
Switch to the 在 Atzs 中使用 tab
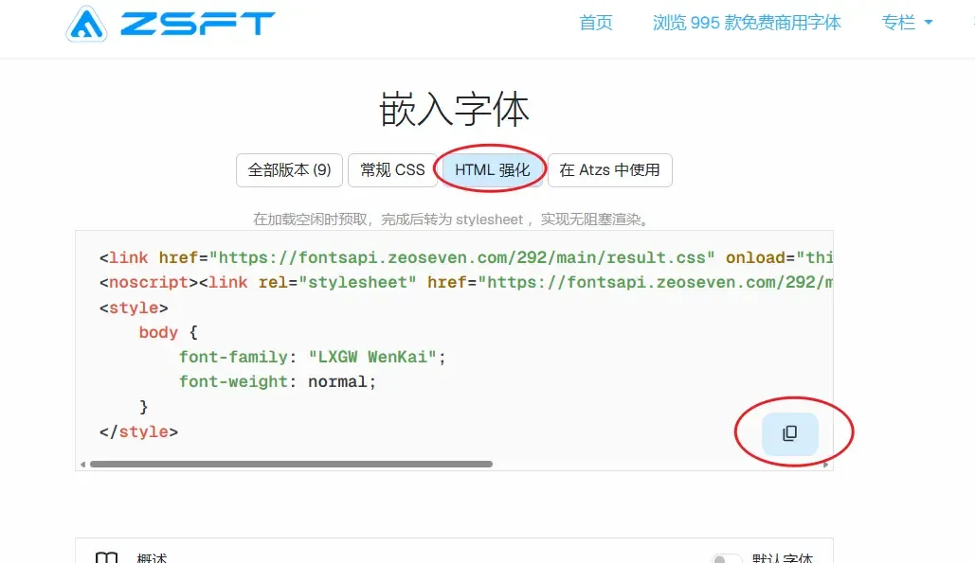(x=610, y=170)
